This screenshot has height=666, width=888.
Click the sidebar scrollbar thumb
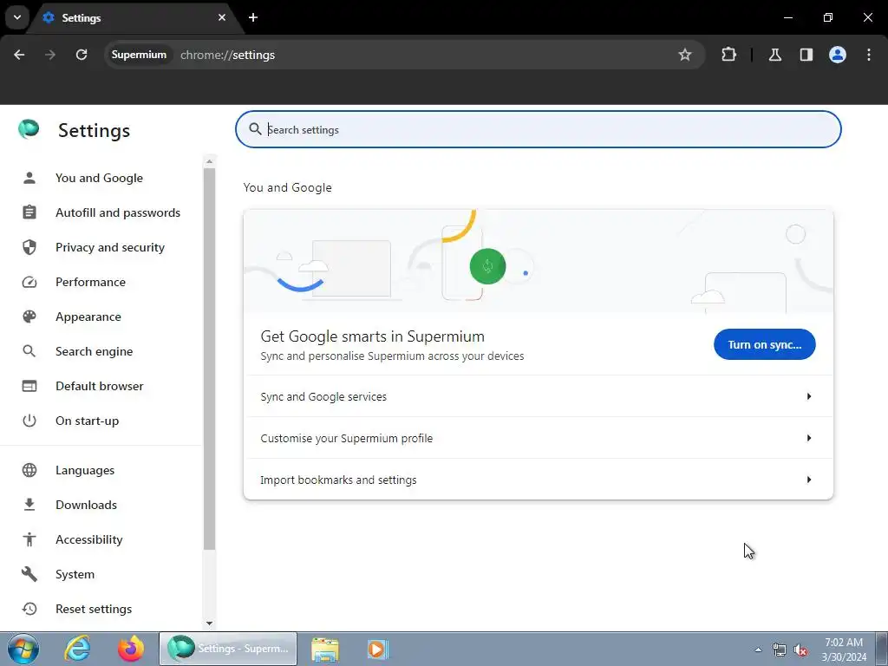click(x=210, y=358)
